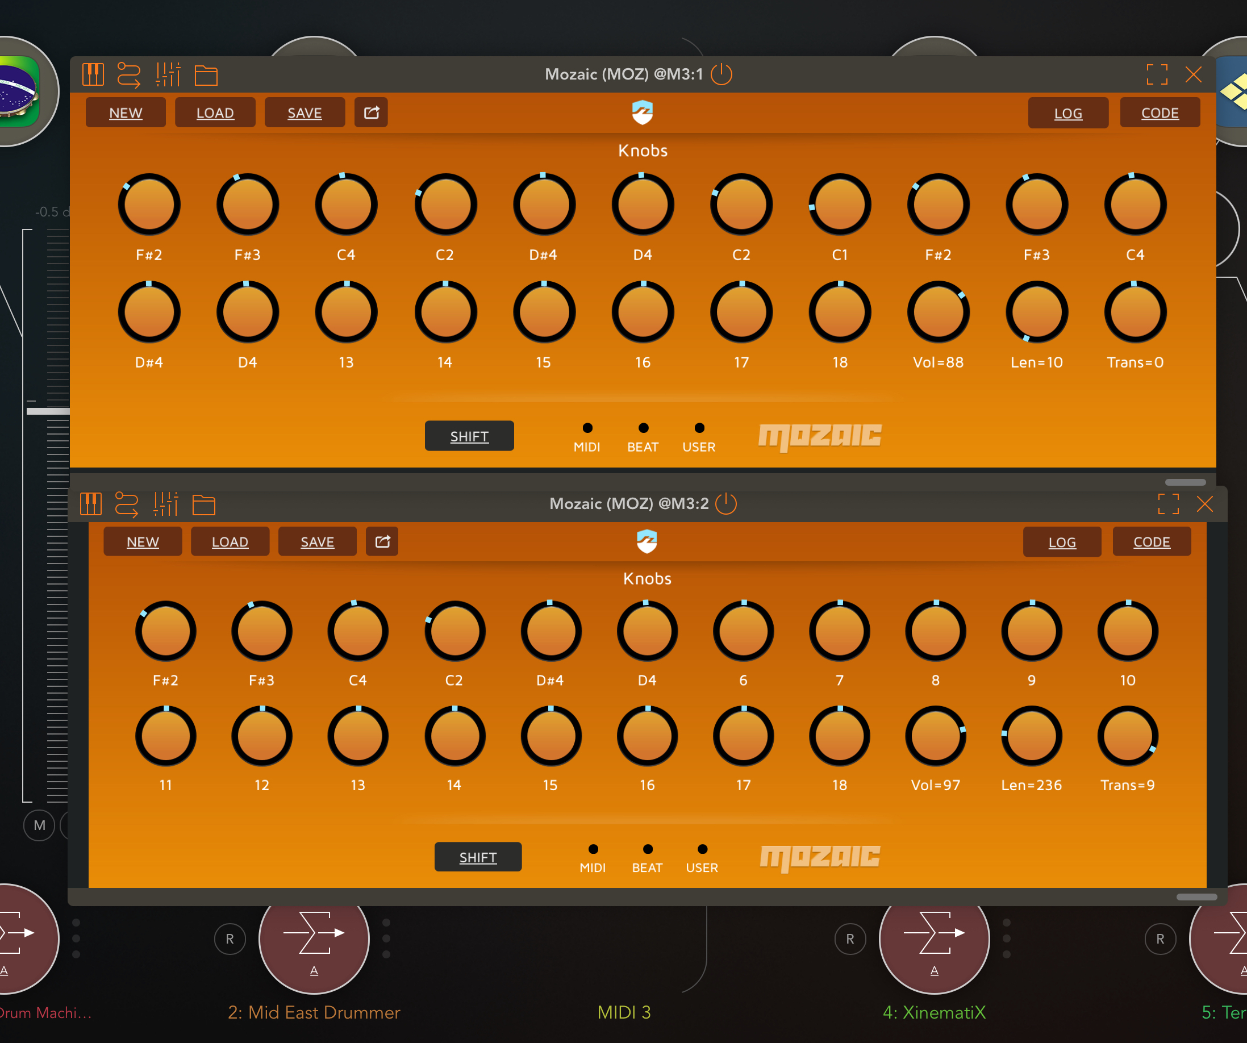This screenshot has width=1247, height=1043.
Task: Click resize handle of Mozaic @M3:1 window
Action: point(1185,482)
